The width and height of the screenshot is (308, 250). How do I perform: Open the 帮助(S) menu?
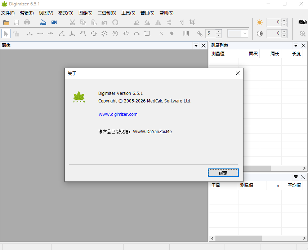(166, 13)
